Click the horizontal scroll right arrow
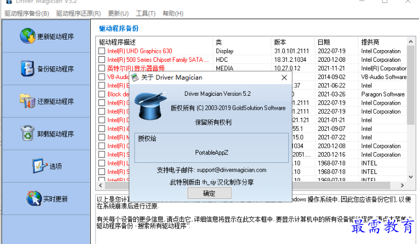Viewport: 419px width, 244px height. pos(402,185)
